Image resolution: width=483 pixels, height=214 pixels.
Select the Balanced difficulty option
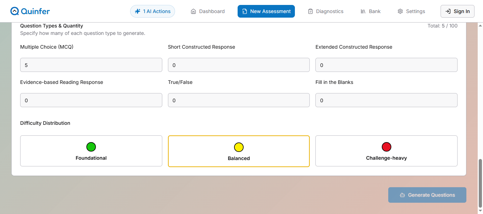(239, 151)
